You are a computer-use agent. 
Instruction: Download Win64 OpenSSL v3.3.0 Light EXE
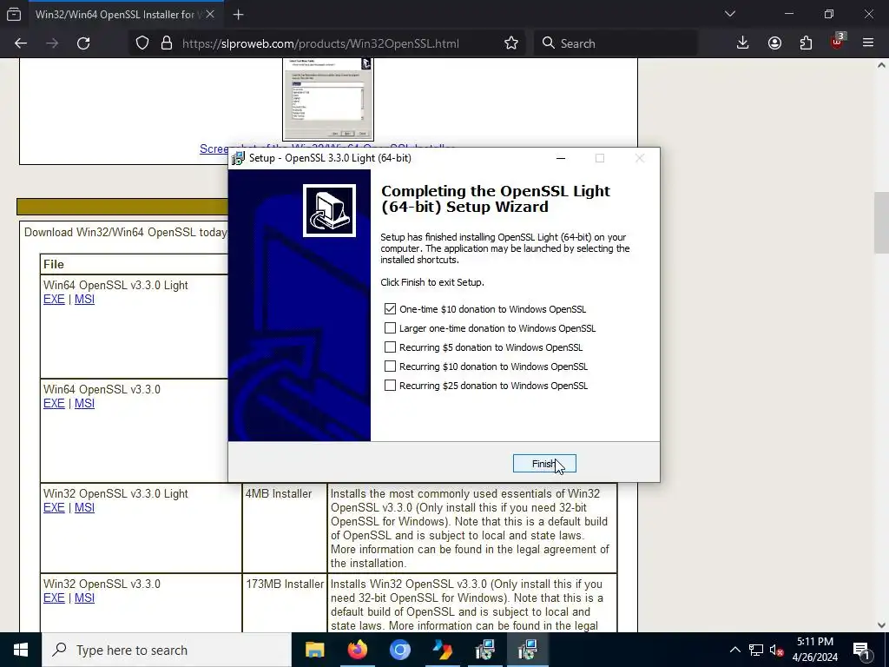[x=54, y=300]
